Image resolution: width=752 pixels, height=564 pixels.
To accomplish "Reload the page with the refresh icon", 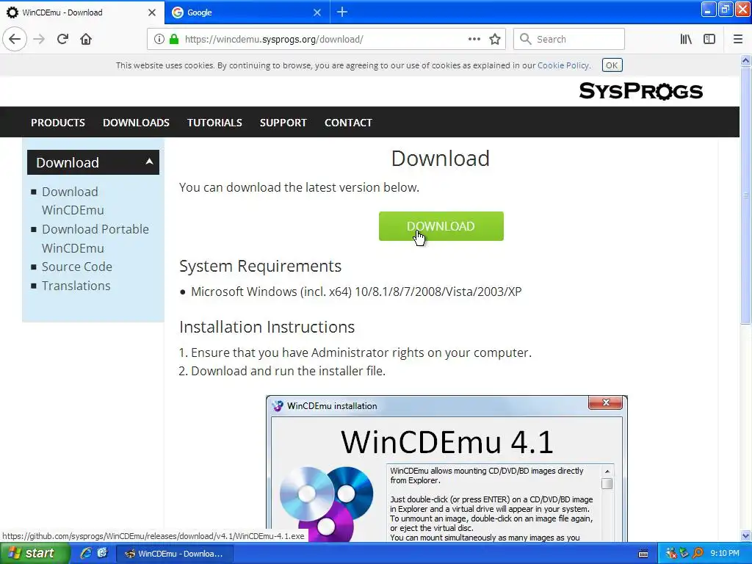I will tap(62, 39).
